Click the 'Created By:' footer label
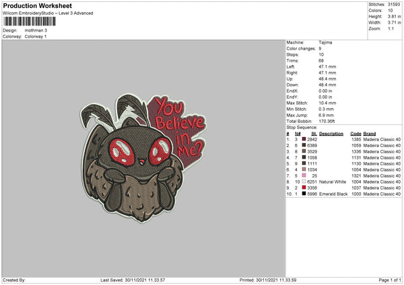404x285 pixels. click(x=14, y=280)
